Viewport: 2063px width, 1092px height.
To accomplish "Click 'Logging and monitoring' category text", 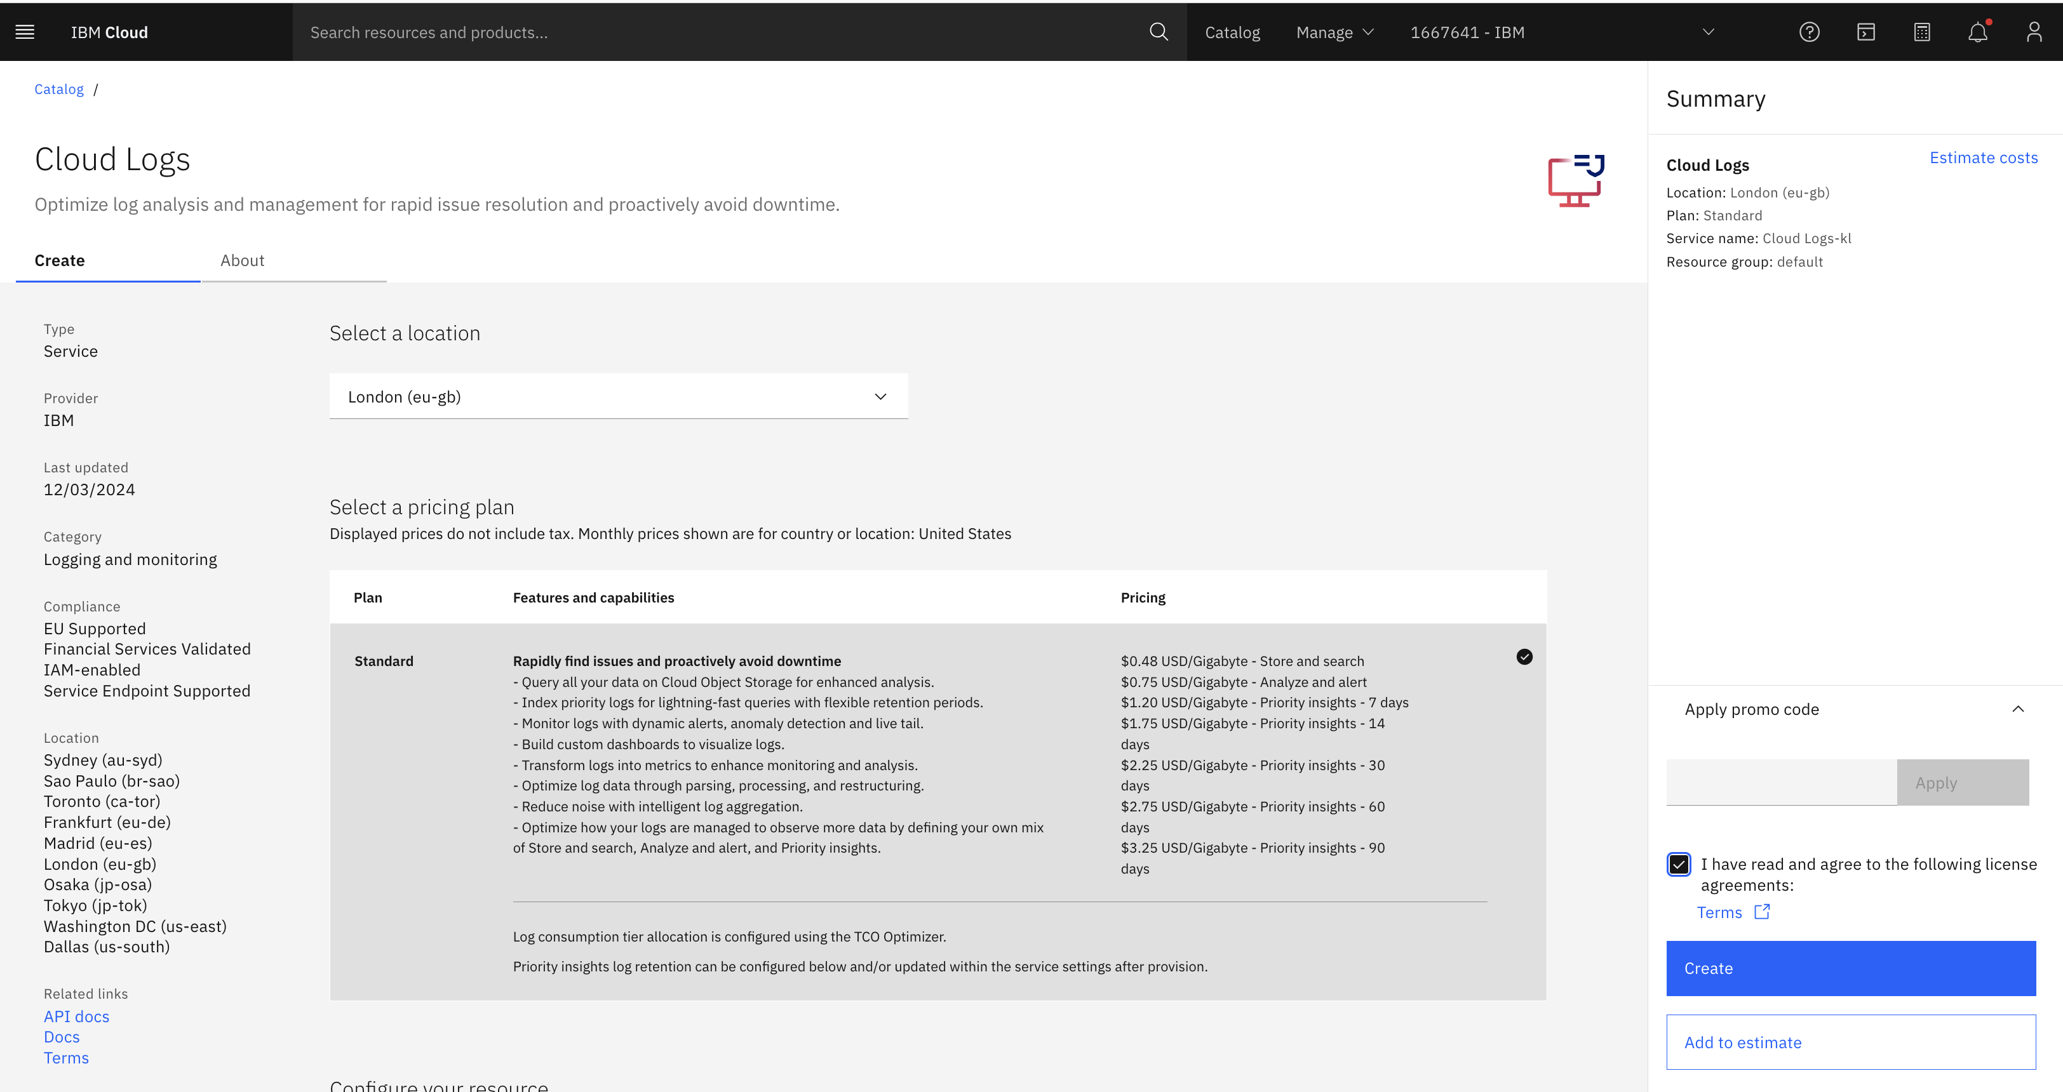I will coord(130,559).
